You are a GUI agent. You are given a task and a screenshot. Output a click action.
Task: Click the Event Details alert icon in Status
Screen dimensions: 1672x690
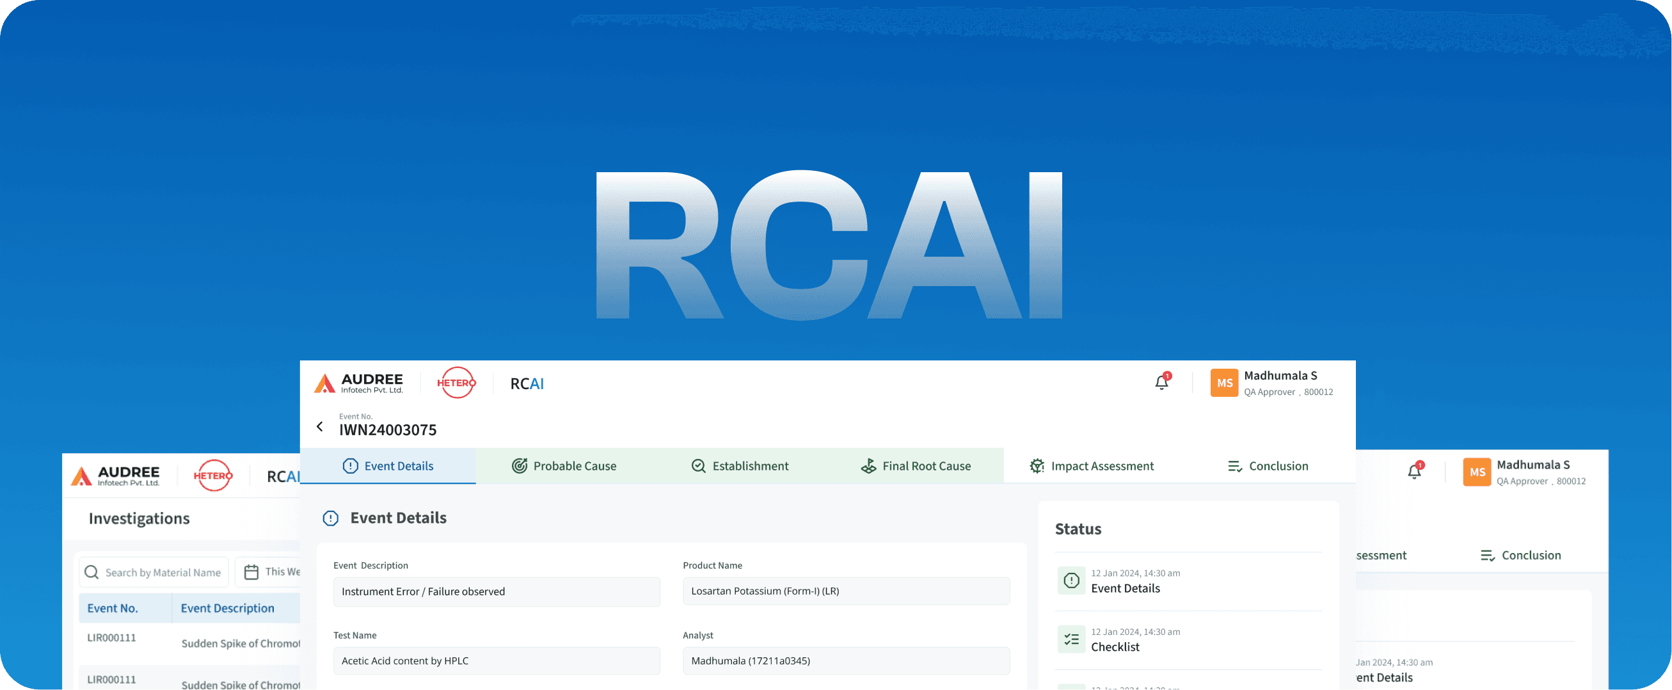pyautogui.click(x=1071, y=581)
